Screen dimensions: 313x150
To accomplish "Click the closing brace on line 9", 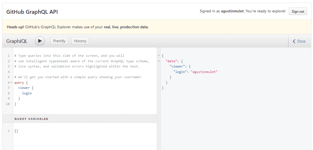I will coord(19,98).
